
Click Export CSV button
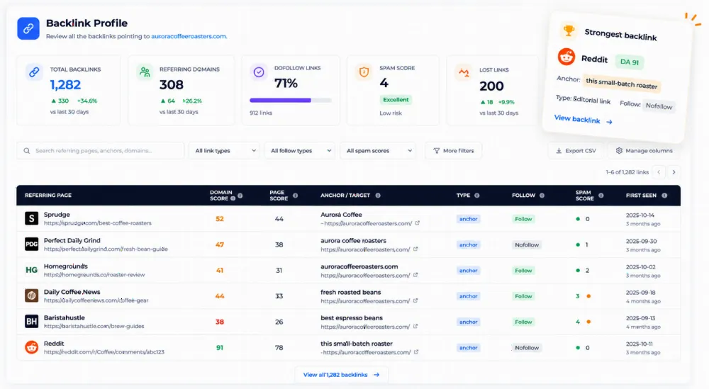pyautogui.click(x=576, y=150)
